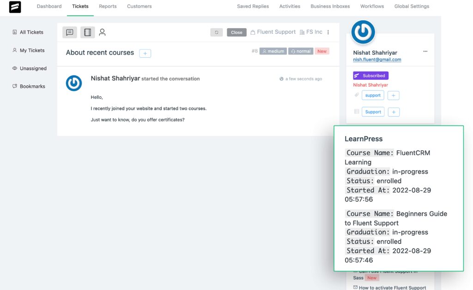Add a new tag next to support tag
Screen dimensions: 473x290
[x=394, y=96]
